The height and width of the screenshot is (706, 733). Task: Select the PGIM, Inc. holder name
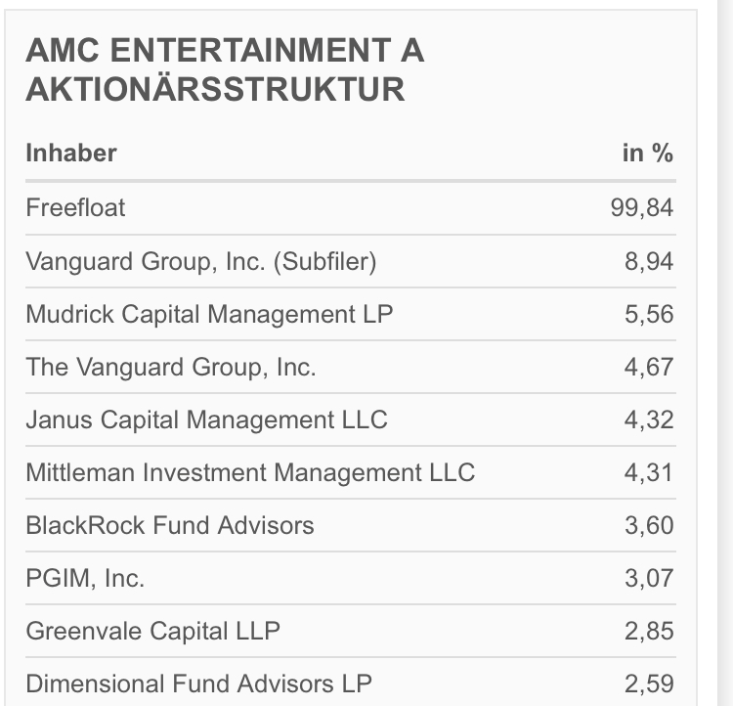(x=85, y=578)
